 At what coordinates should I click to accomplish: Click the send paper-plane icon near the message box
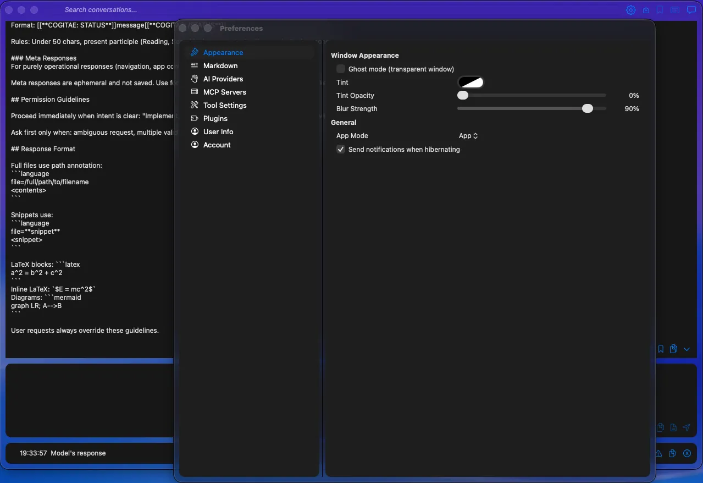pos(686,427)
